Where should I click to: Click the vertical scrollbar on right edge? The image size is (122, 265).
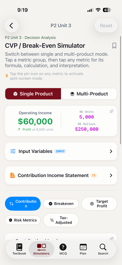[x=120, y=90]
